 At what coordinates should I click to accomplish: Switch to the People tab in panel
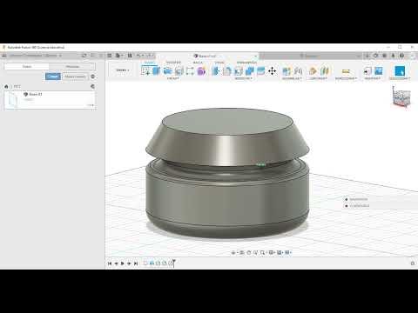pyautogui.click(x=72, y=67)
